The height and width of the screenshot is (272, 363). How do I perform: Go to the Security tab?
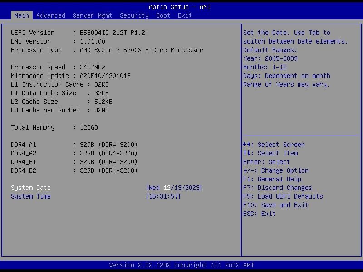[x=134, y=15]
